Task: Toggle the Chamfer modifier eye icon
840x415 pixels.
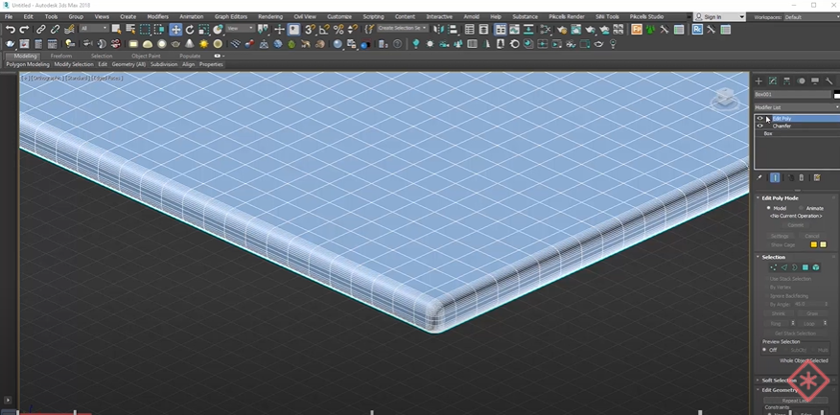Action: (x=760, y=126)
